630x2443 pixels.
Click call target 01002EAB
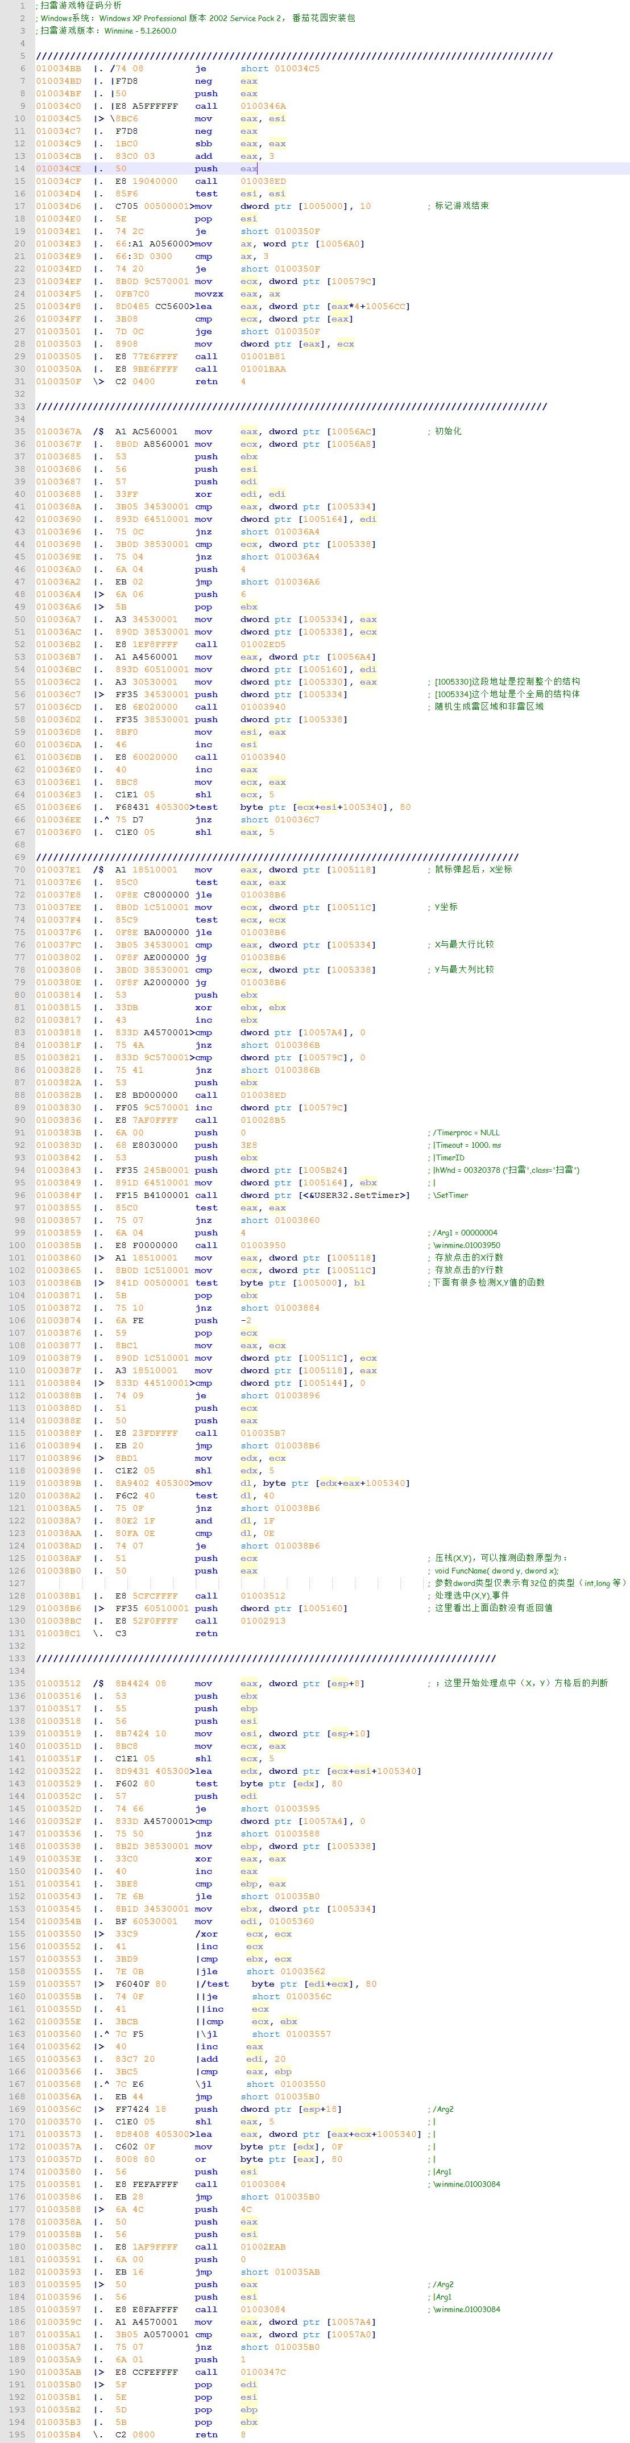(263, 2247)
